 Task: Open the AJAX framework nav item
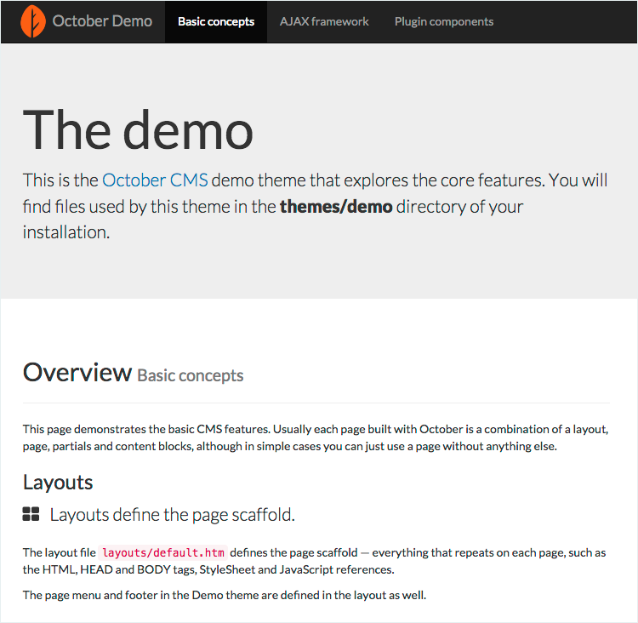click(x=324, y=21)
